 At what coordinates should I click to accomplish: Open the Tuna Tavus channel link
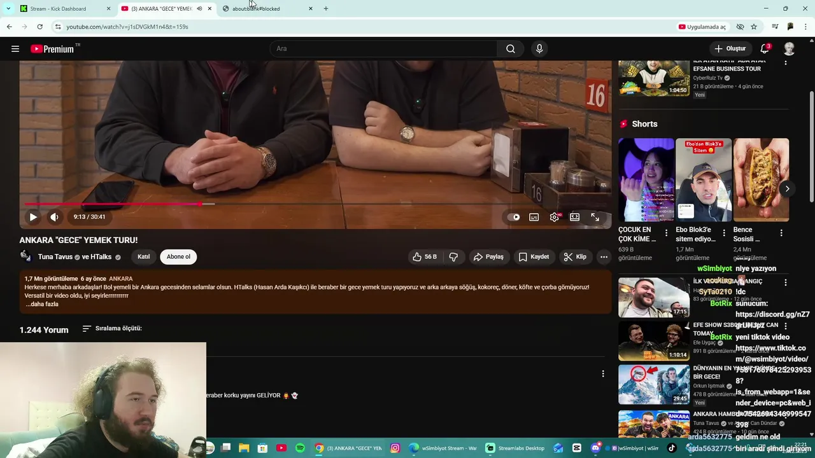pyautogui.click(x=55, y=257)
